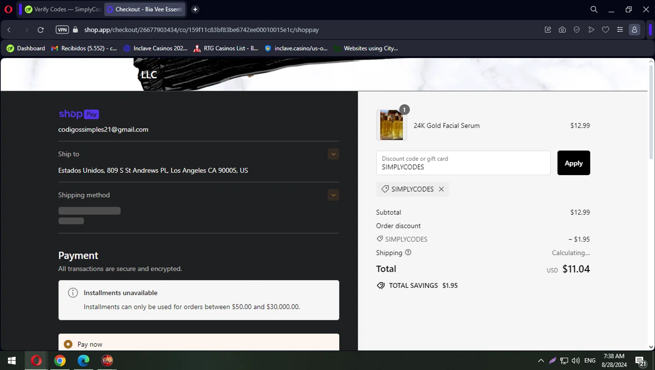Open the ad blocker shield icon
655x370 pixels.
pyautogui.click(x=577, y=30)
